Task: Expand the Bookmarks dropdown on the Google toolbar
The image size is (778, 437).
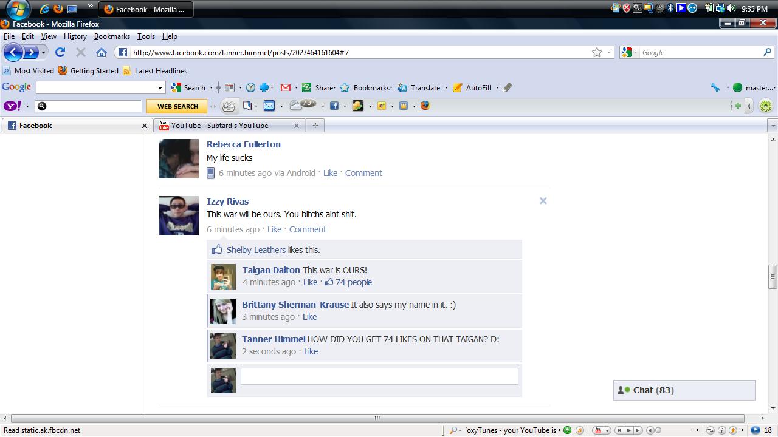Action: point(391,87)
